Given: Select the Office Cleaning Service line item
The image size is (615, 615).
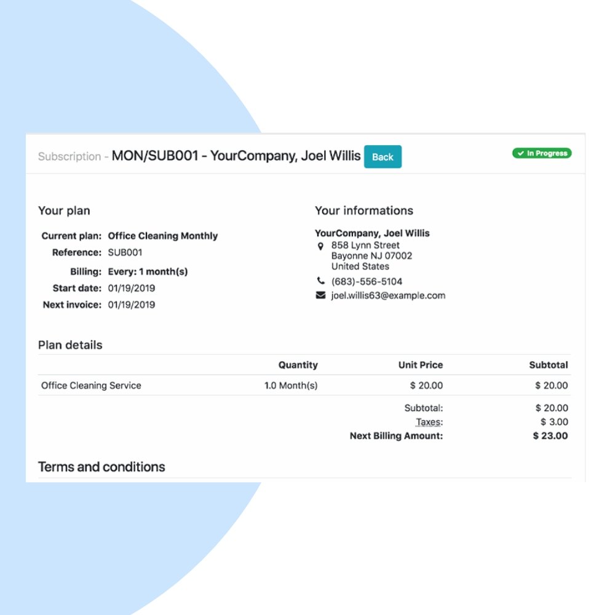Looking at the screenshot, I should tap(90, 385).
